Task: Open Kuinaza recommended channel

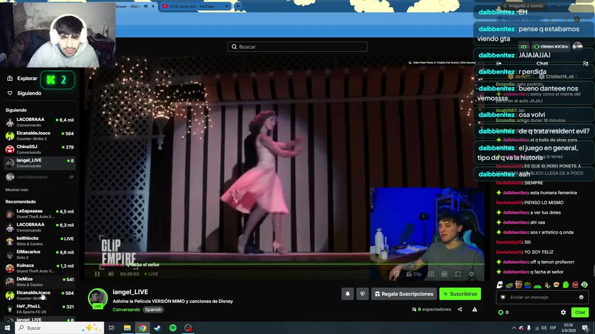Action: 40,268
